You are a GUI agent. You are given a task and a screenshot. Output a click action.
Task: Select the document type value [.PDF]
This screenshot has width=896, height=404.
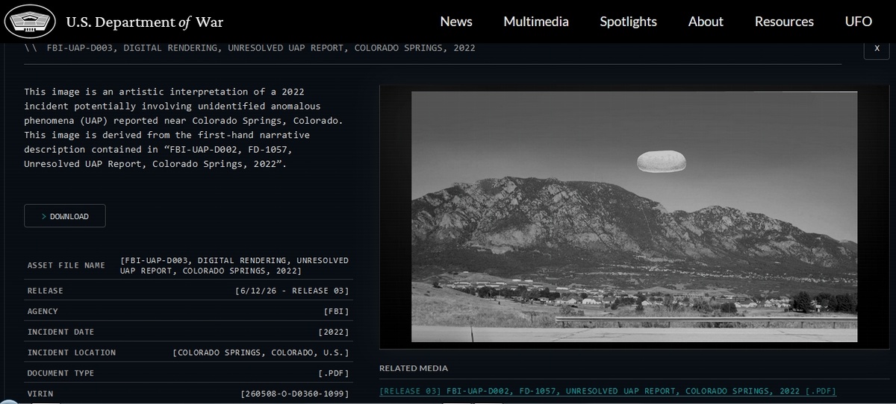click(334, 373)
